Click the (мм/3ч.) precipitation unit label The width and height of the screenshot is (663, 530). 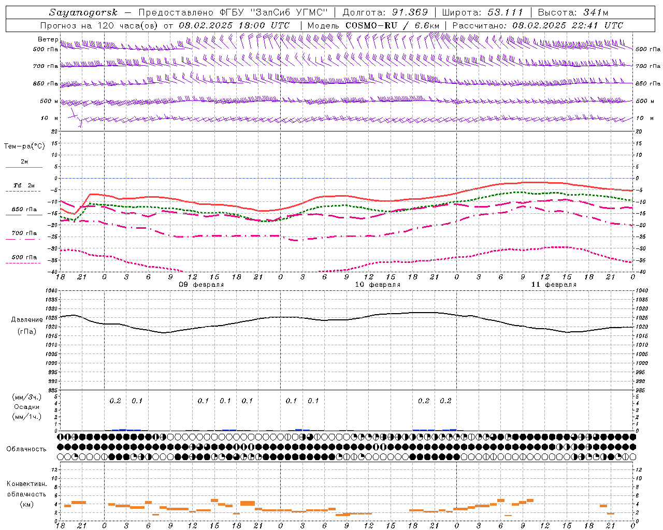click(27, 397)
